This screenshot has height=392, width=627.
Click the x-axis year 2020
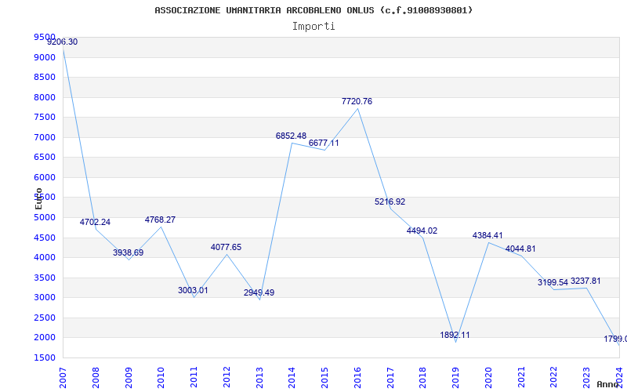[487, 378]
